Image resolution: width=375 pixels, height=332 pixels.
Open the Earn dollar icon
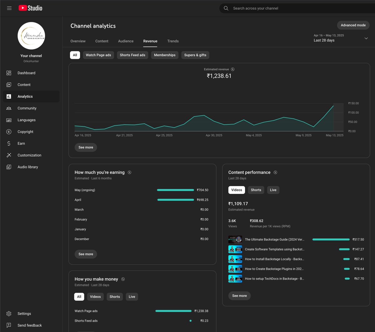pos(9,143)
